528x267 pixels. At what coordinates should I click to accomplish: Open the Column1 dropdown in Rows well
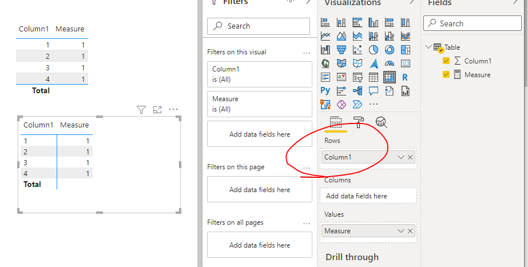400,157
